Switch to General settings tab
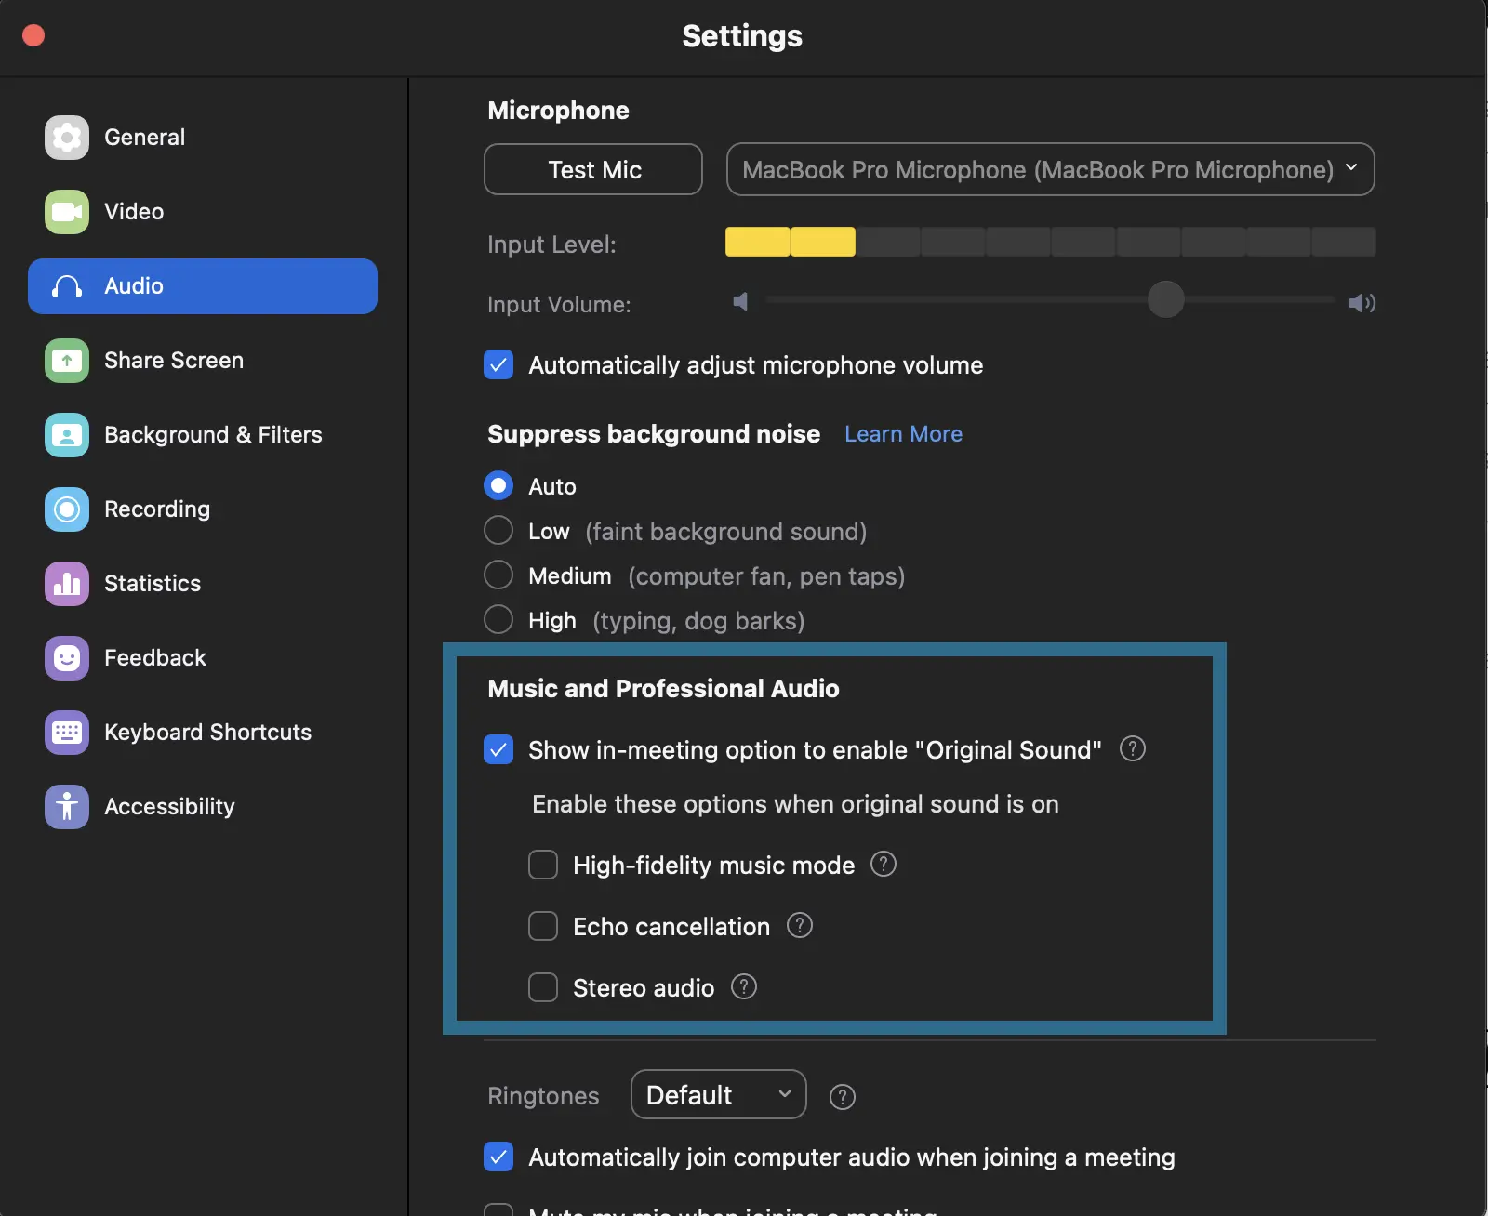This screenshot has width=1488, height=1216. tap(203, 138)
